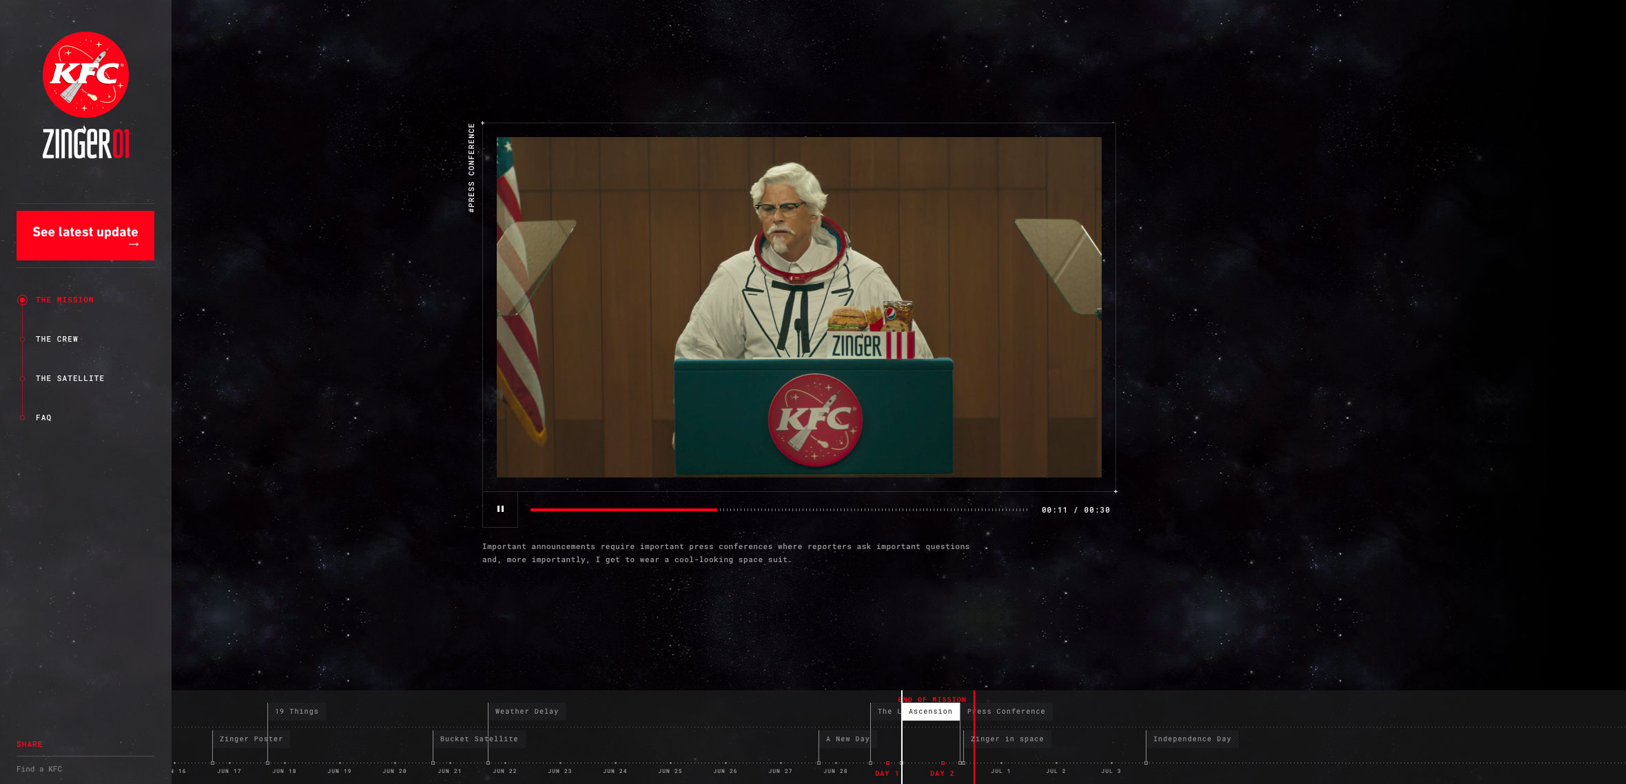Pause the press conference video
Viewport: 1626px width, 784px height.
pos(500,509)
